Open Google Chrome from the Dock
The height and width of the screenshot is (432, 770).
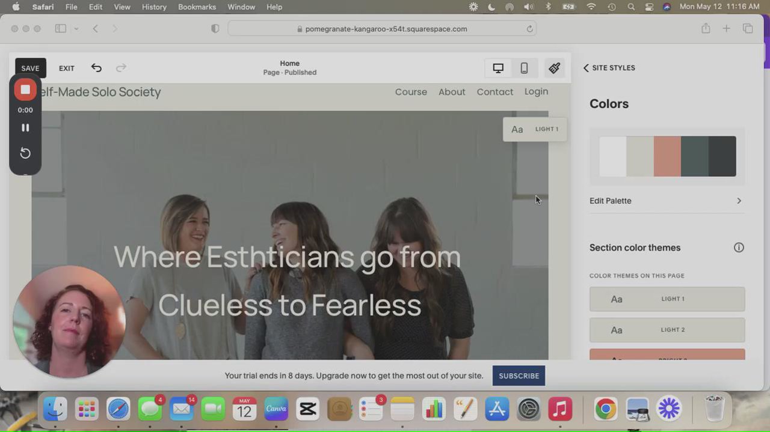point(606,410)
